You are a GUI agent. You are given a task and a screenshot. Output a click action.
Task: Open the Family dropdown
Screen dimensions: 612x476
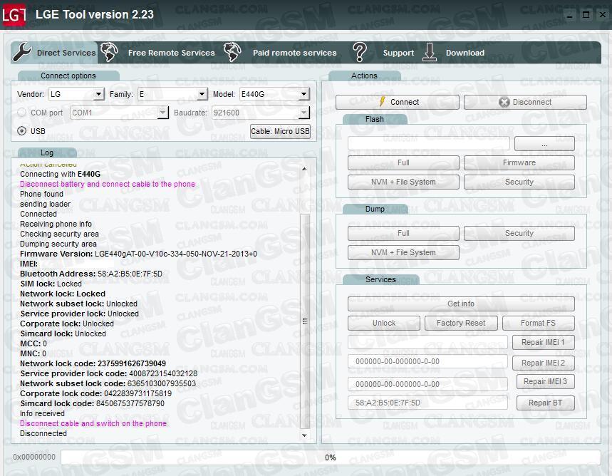coord(172,94)
